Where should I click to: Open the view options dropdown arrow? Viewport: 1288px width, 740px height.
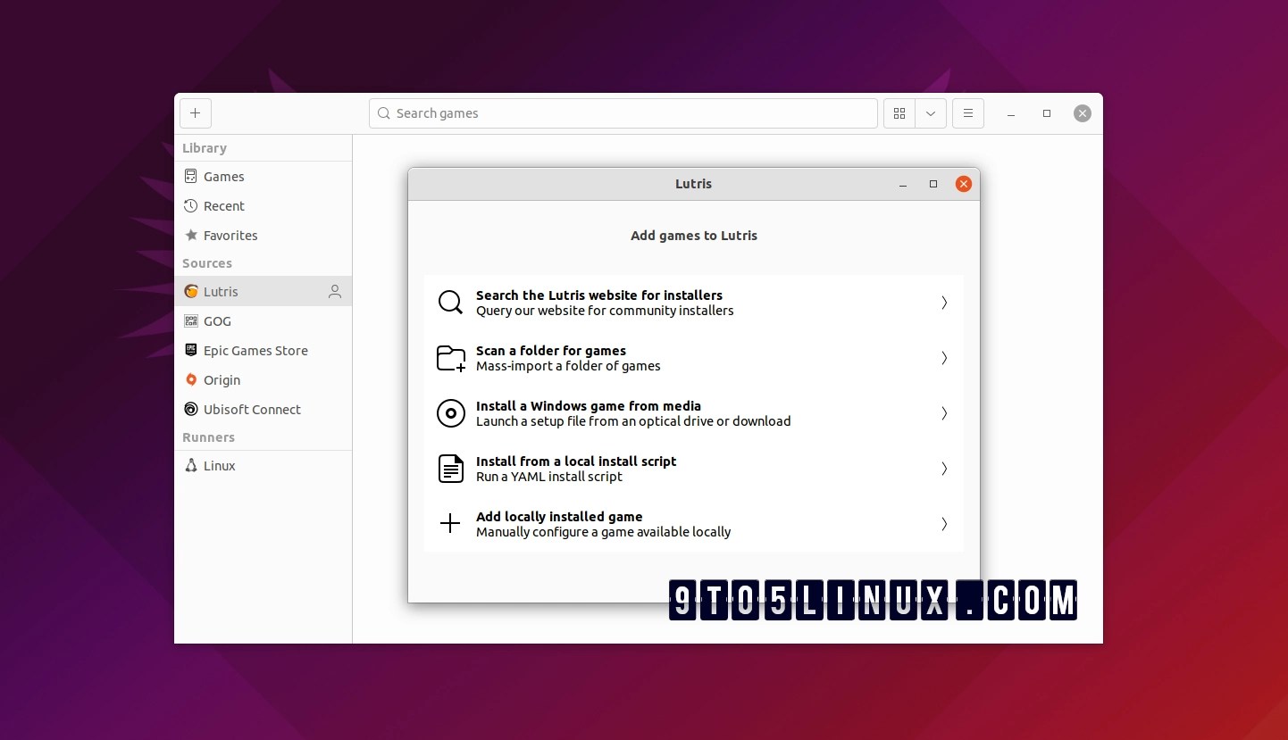click(931, 113)
